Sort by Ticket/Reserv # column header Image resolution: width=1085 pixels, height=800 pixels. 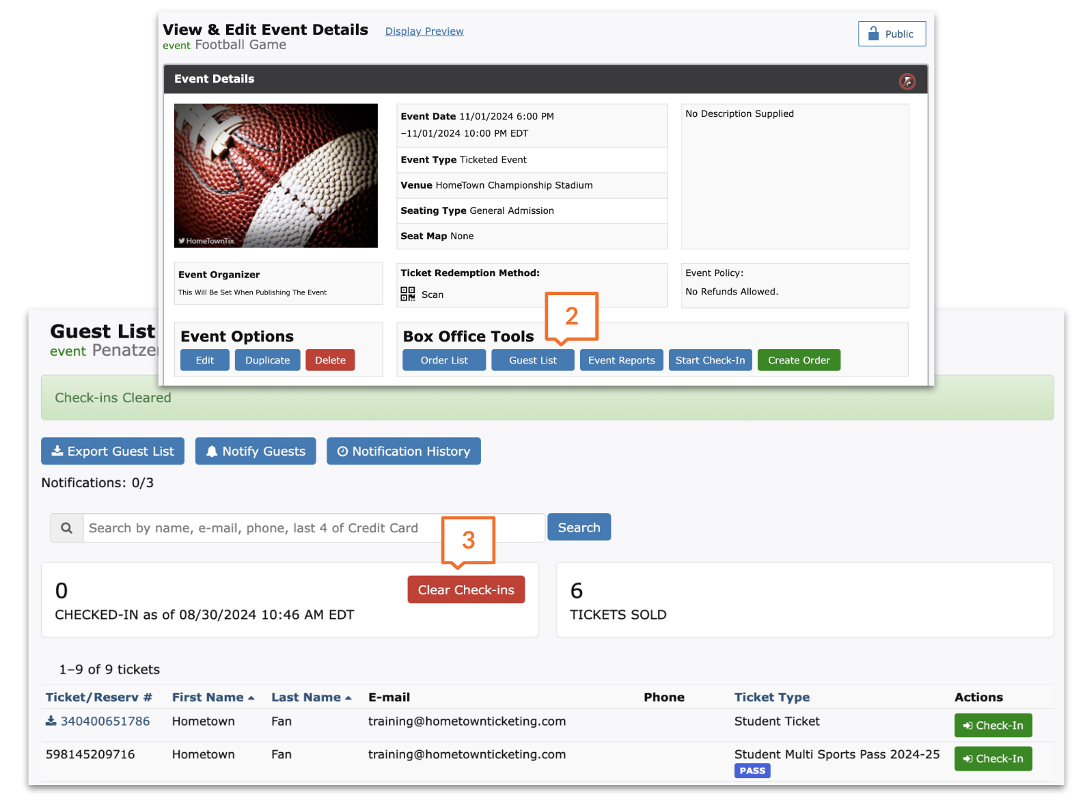click(x=98, y=697)
